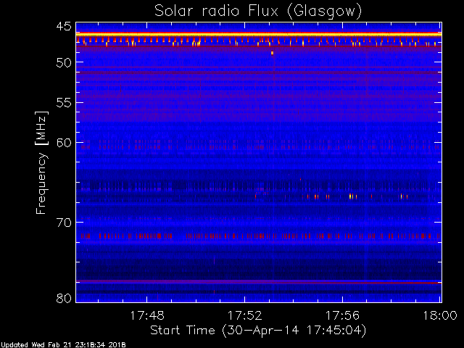Select the 'Frequency [MHz]' axis label

coord(41,162)
